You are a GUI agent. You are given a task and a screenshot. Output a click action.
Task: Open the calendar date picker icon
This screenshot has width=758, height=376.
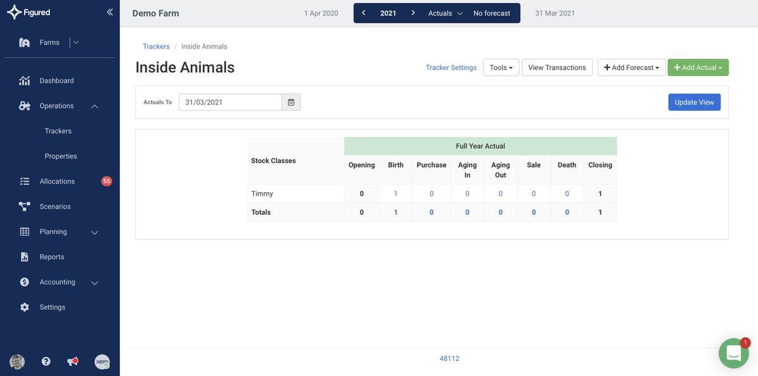[291, 102]
